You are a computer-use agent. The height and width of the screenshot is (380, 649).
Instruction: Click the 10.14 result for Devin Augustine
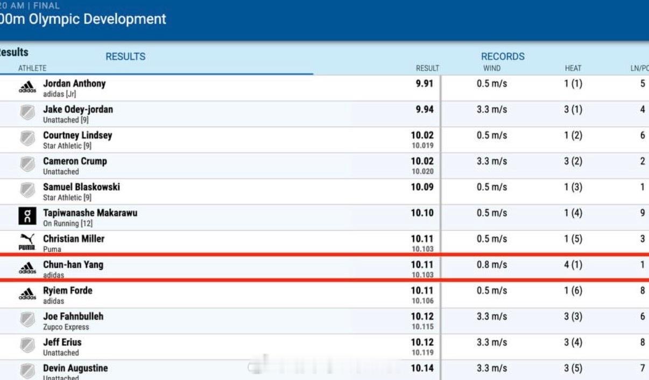point(422,368)
